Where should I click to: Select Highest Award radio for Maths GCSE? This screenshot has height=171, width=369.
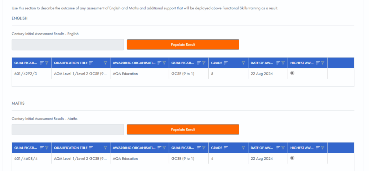[x=292, y=158]
